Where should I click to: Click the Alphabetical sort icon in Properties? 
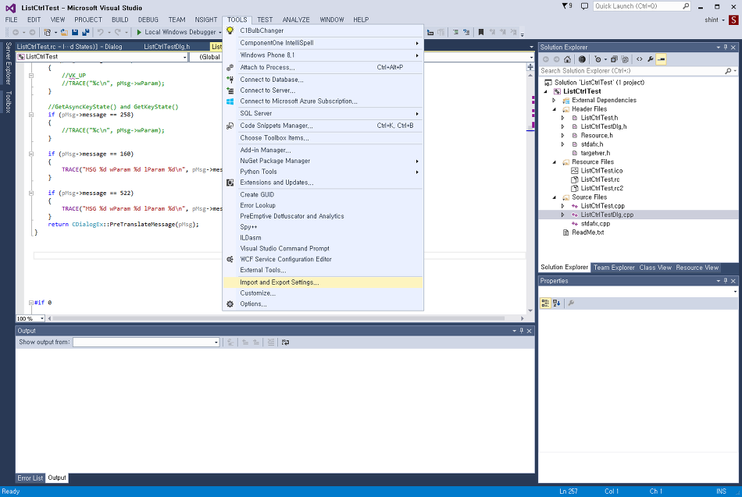pos(557,303)
